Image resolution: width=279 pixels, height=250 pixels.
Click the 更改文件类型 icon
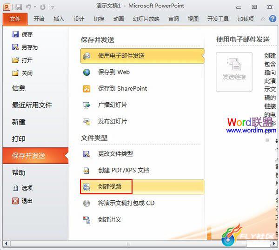tap(86, 154)
